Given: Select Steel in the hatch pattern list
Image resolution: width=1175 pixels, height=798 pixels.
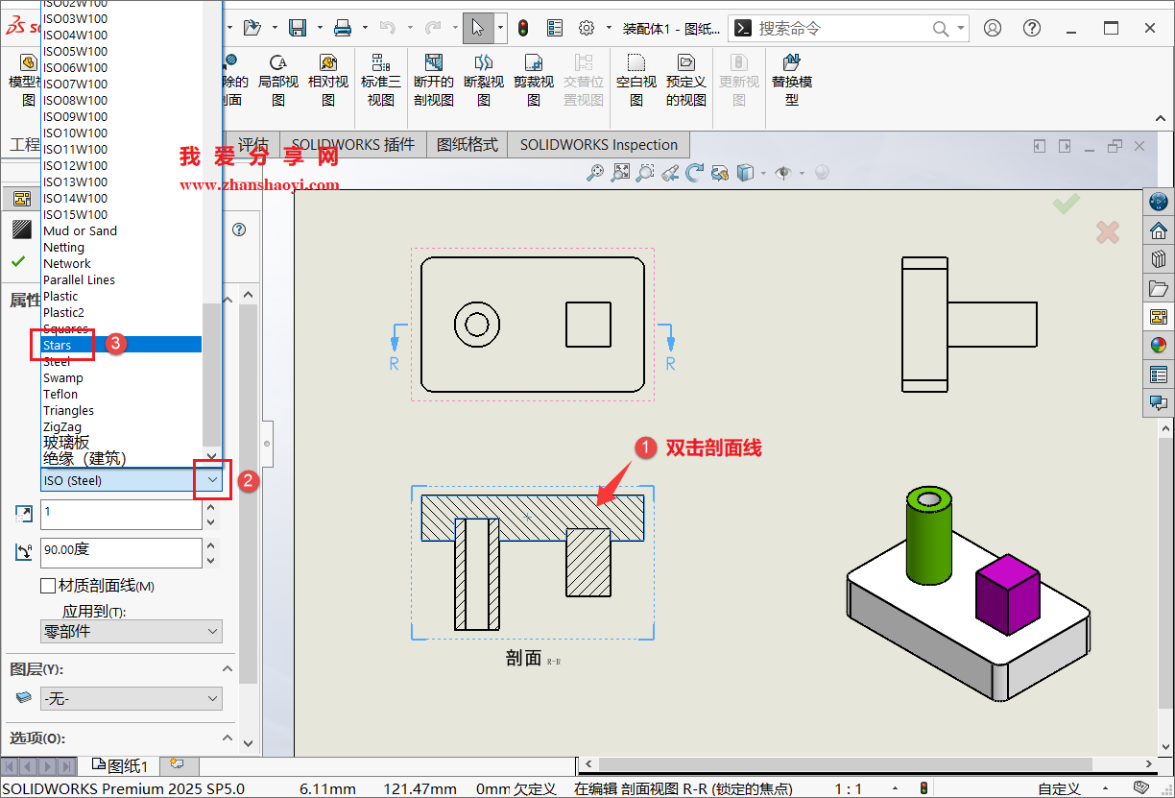Looking at the screenshot, I should pyautogui.click(x=121, y=361).
